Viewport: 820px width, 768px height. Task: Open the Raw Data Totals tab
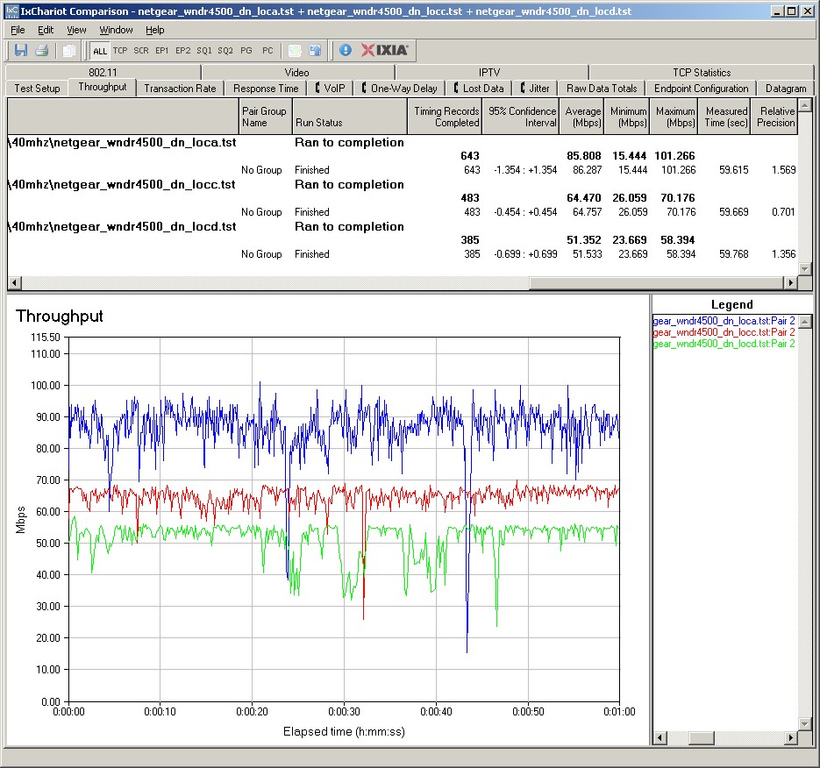[602, 89]
